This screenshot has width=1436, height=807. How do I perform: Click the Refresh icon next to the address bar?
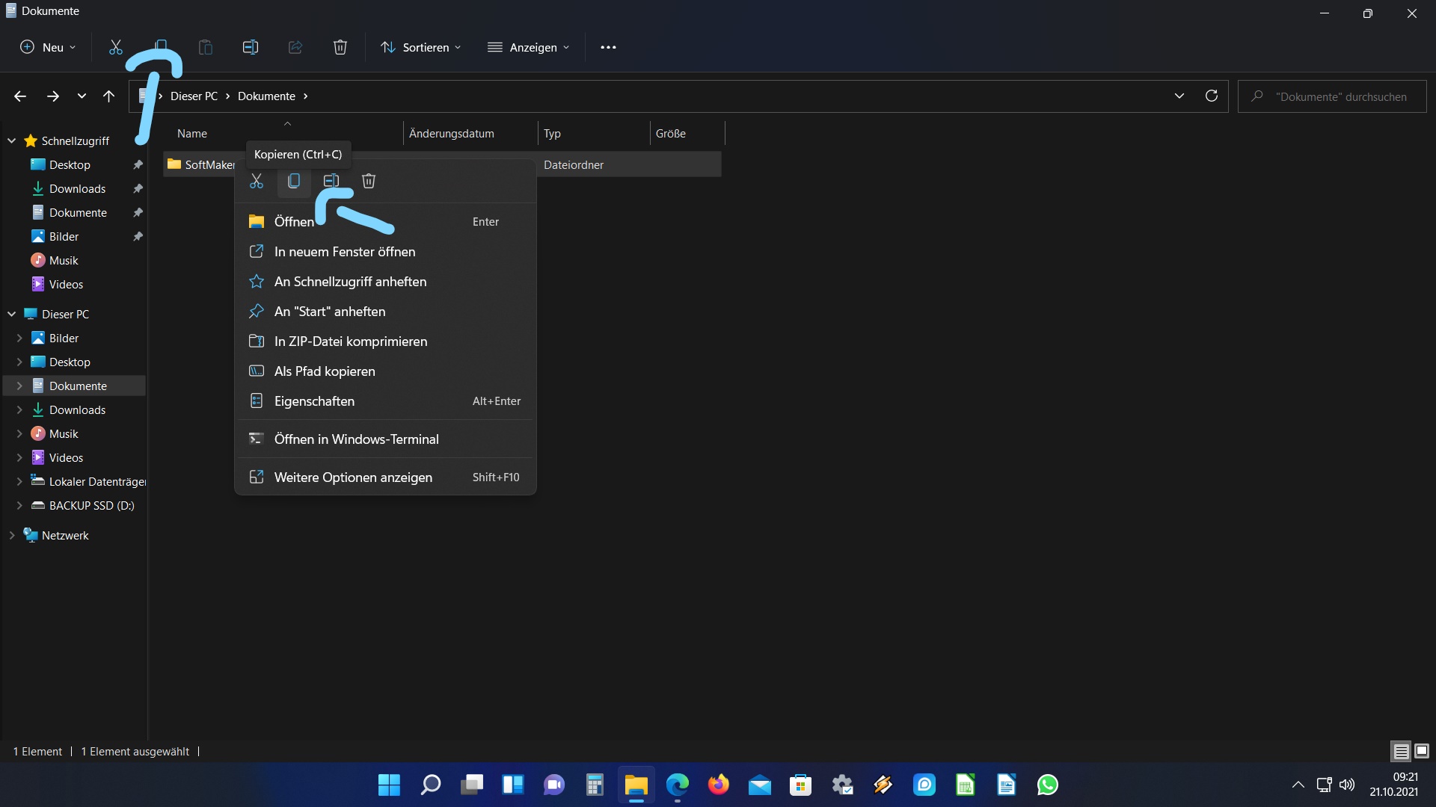1212,96
